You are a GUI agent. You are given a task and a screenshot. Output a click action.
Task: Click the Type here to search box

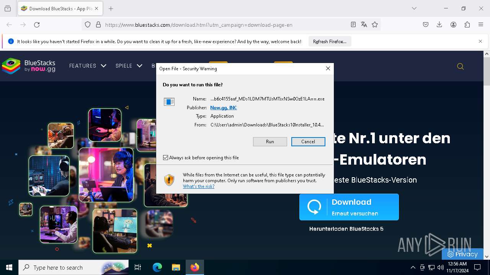click(73, 267)
